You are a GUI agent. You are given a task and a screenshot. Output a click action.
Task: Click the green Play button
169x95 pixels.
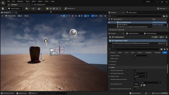pos(48,8)
